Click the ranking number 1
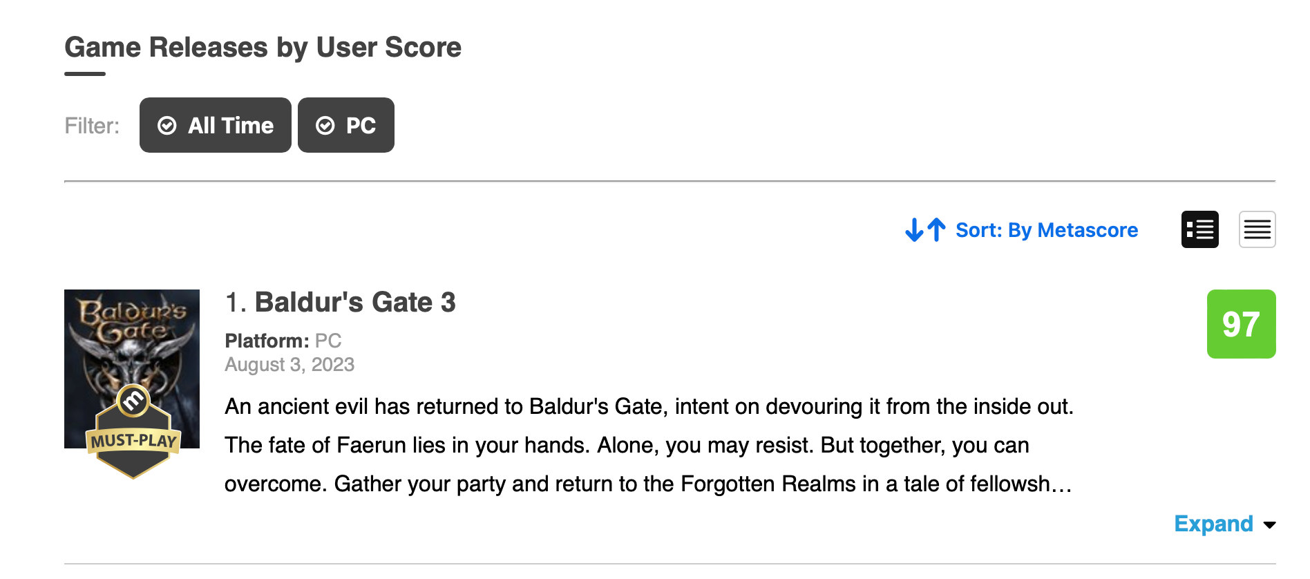Image resolution: width=1310 pixels, height=579 pixels. pos(235,303)
